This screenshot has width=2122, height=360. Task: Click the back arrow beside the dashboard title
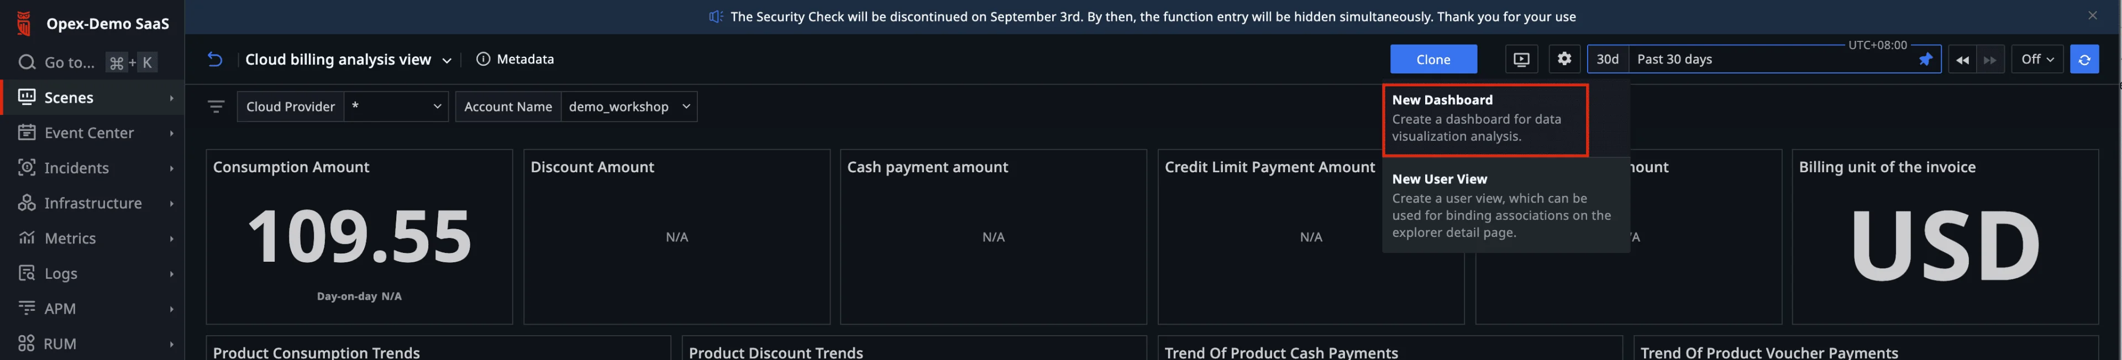pyautogui.click(x=215, y=59)
